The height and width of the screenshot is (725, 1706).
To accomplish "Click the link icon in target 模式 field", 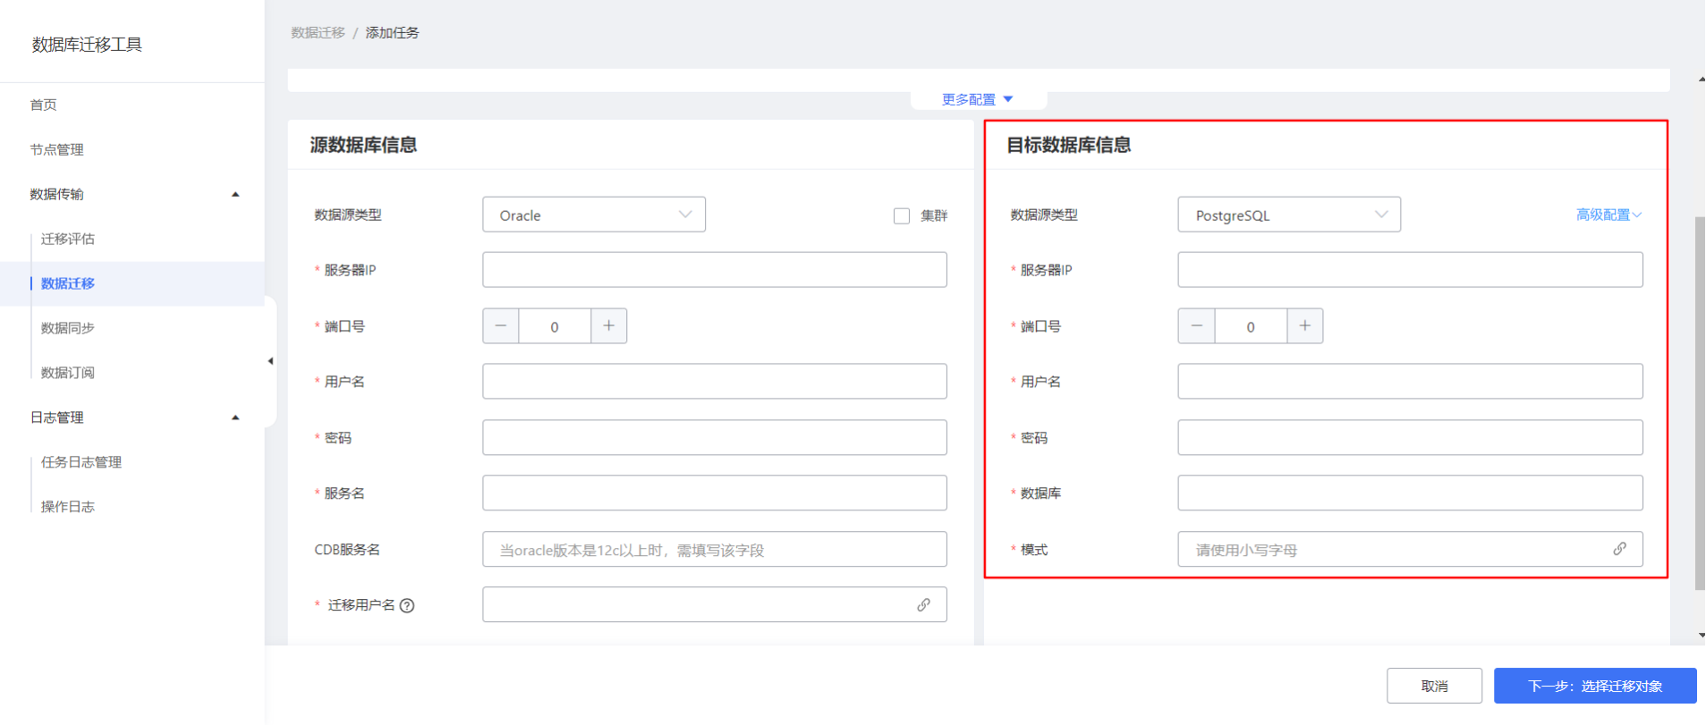I will 1619,549.
